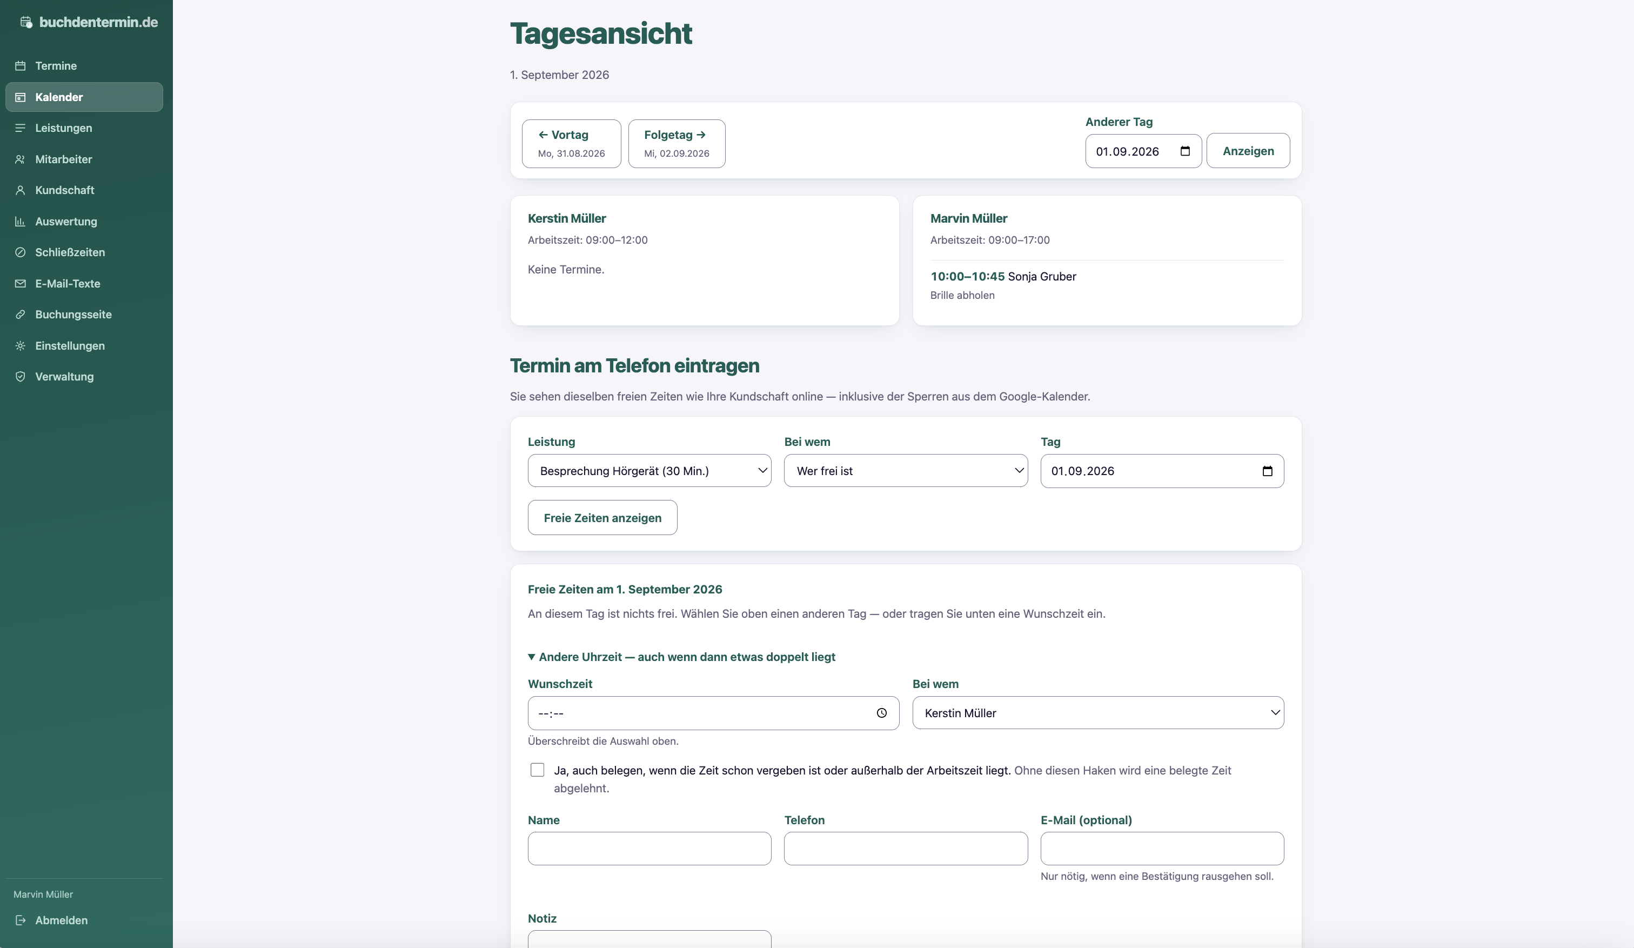Click the Mitarbeiter people icon
Viewport: 1634px width, 948px height.
[20, 159]
